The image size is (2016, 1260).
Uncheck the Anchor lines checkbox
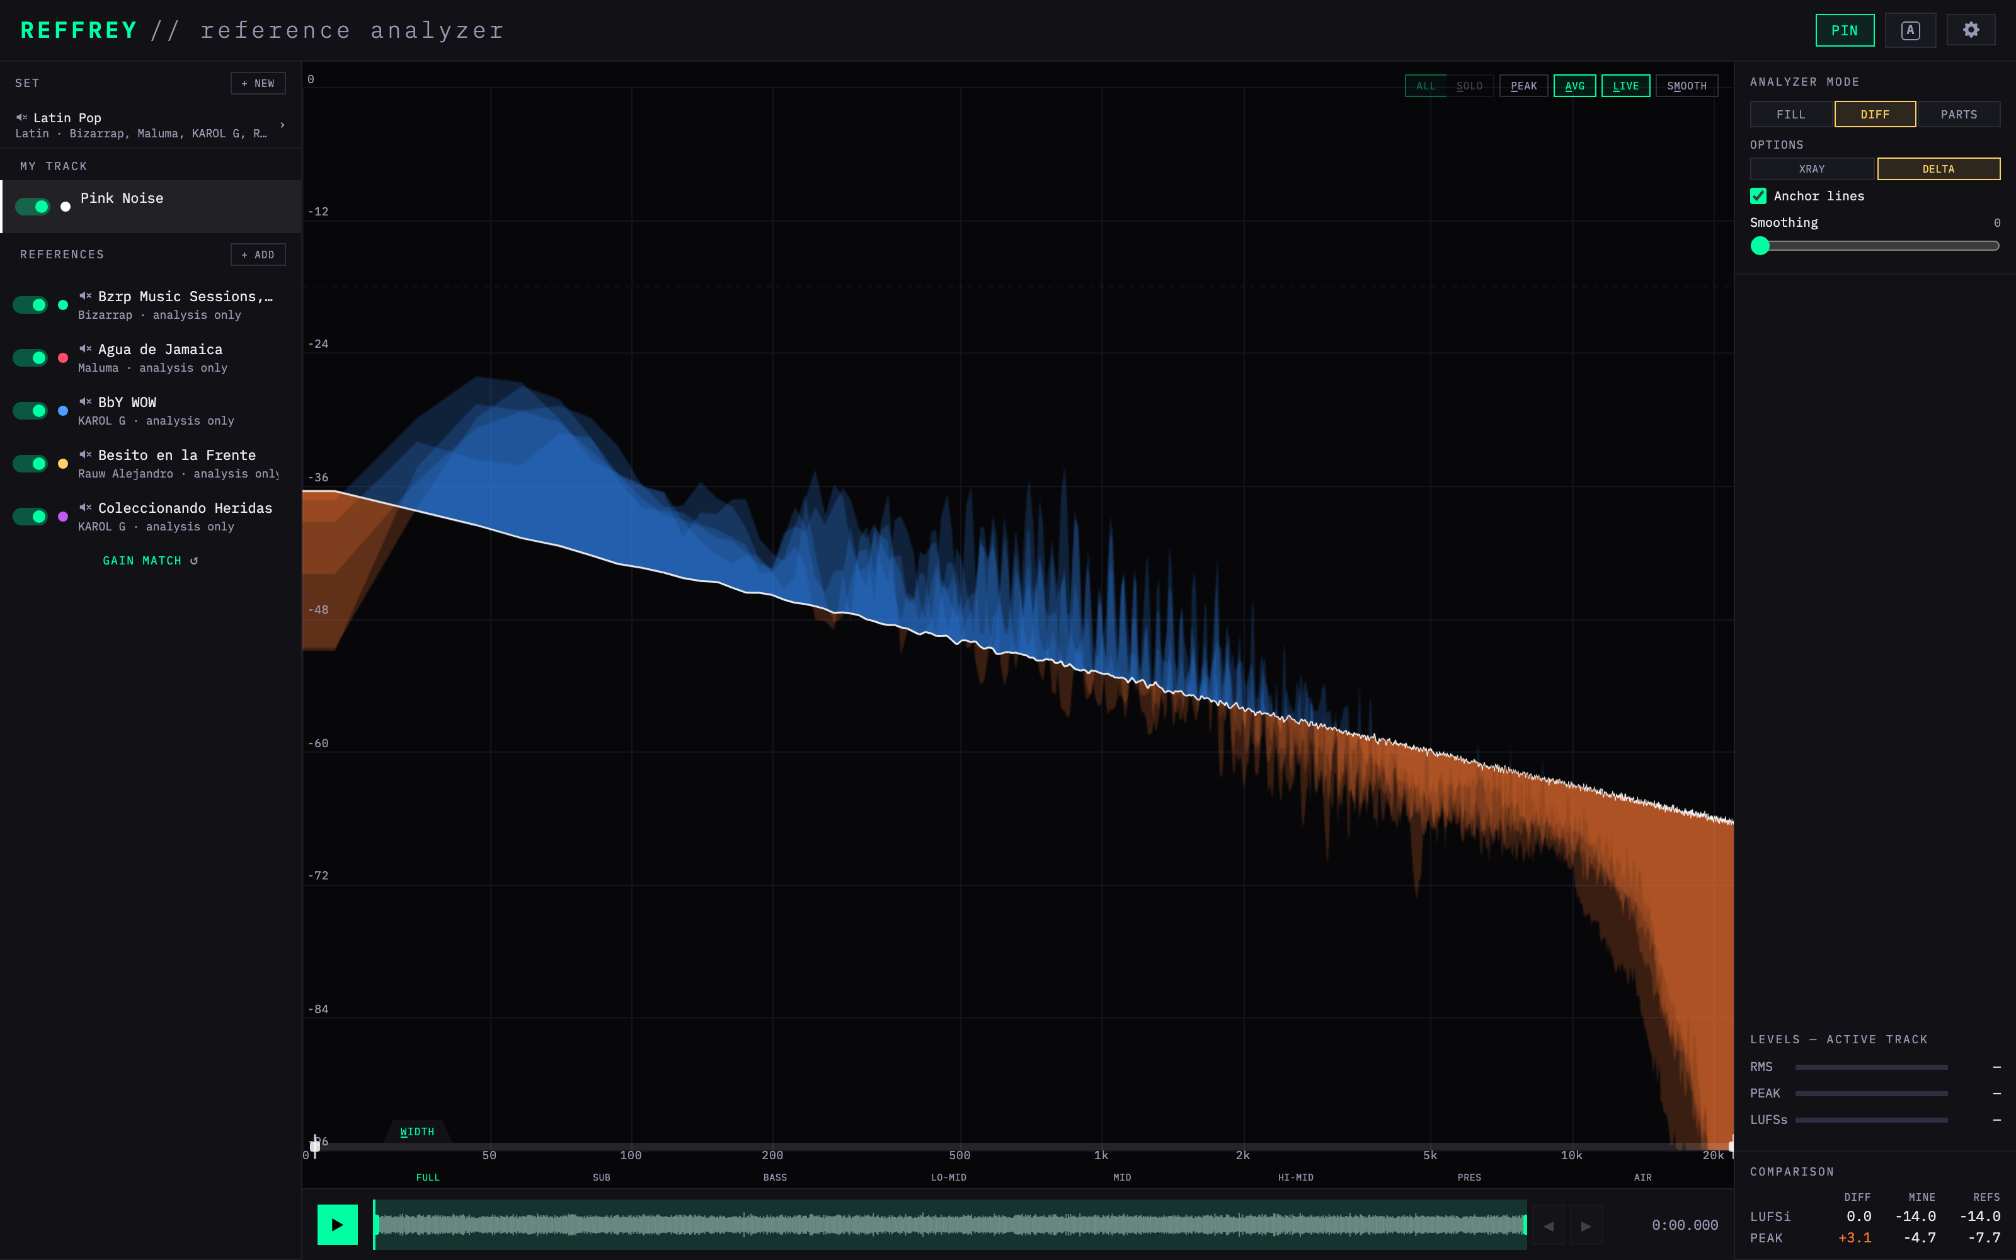pyautogui.click(x=1758, y=196)
